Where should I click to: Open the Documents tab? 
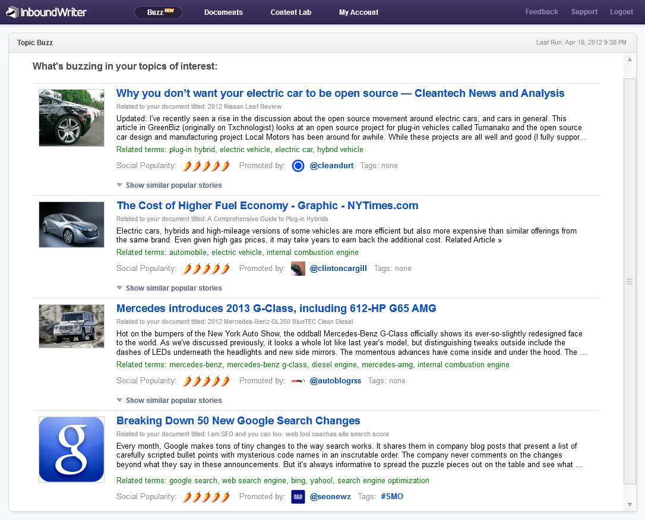[223, 12]
